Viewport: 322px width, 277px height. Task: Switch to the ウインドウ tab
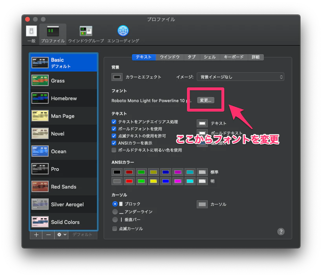click(170, 57)
